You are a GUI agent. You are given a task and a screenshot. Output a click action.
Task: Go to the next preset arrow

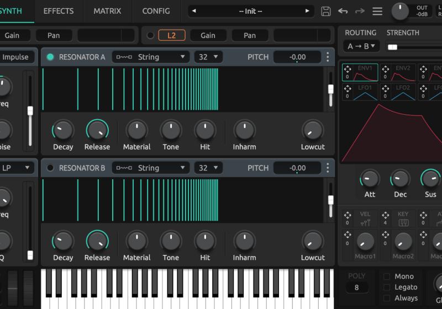pyautogui.click(x=308, y=11)
